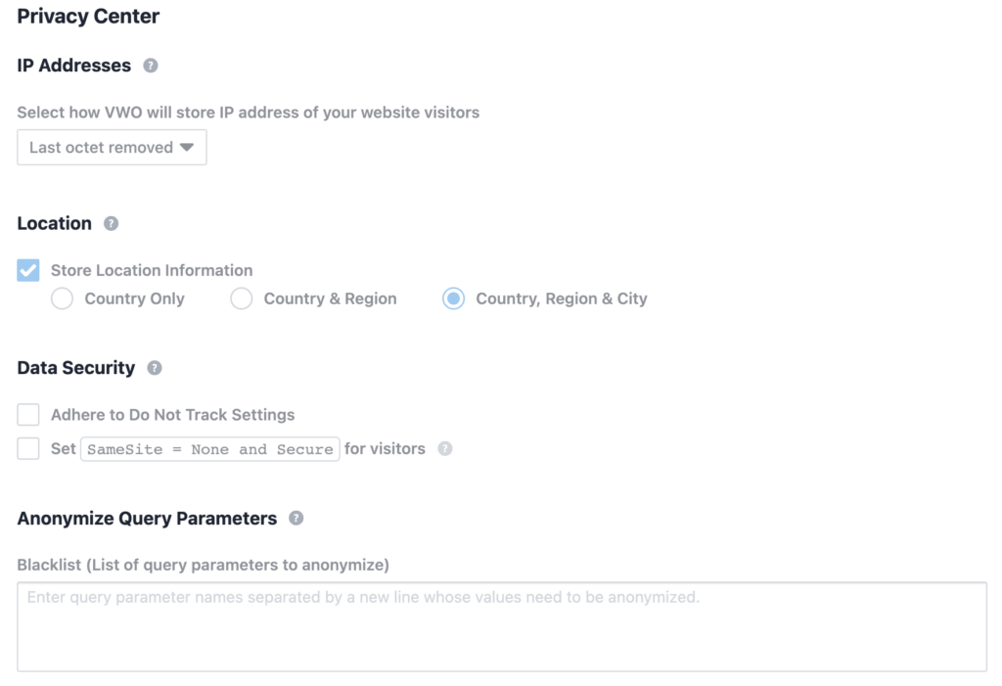
Task: Open help for Anonymize Query Parameters
Action: coord(296,518)
